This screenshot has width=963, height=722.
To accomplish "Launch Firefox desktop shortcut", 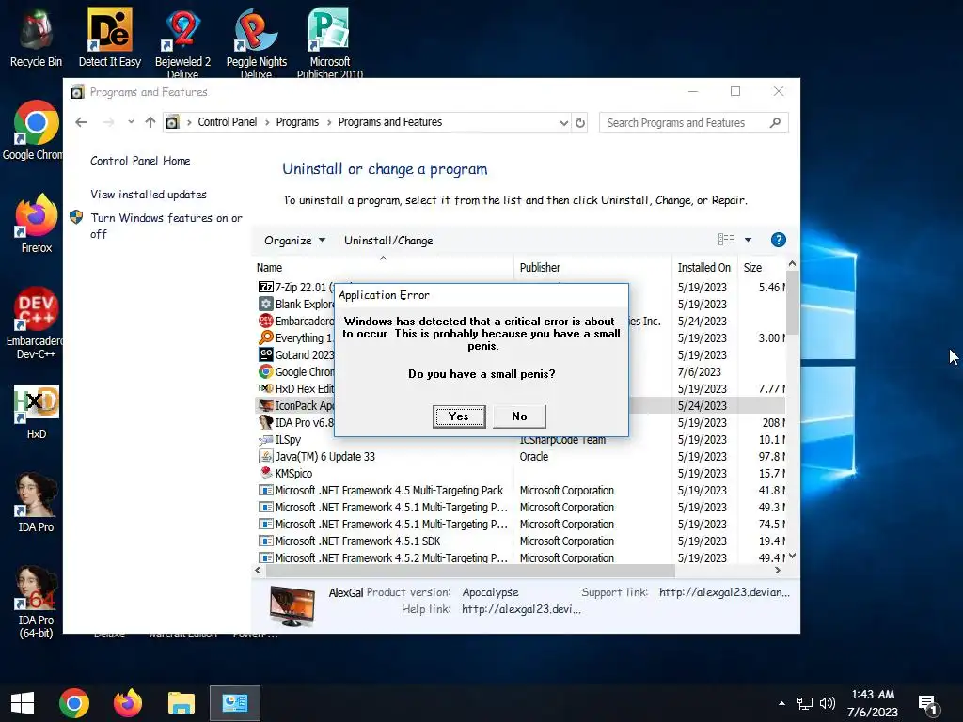I will point(37,224).
